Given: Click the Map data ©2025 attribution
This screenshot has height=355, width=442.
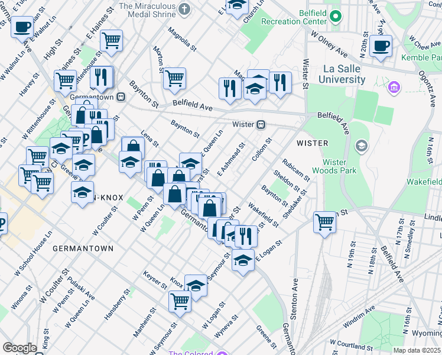Looking at the screenshot, I should pos(417,350).
